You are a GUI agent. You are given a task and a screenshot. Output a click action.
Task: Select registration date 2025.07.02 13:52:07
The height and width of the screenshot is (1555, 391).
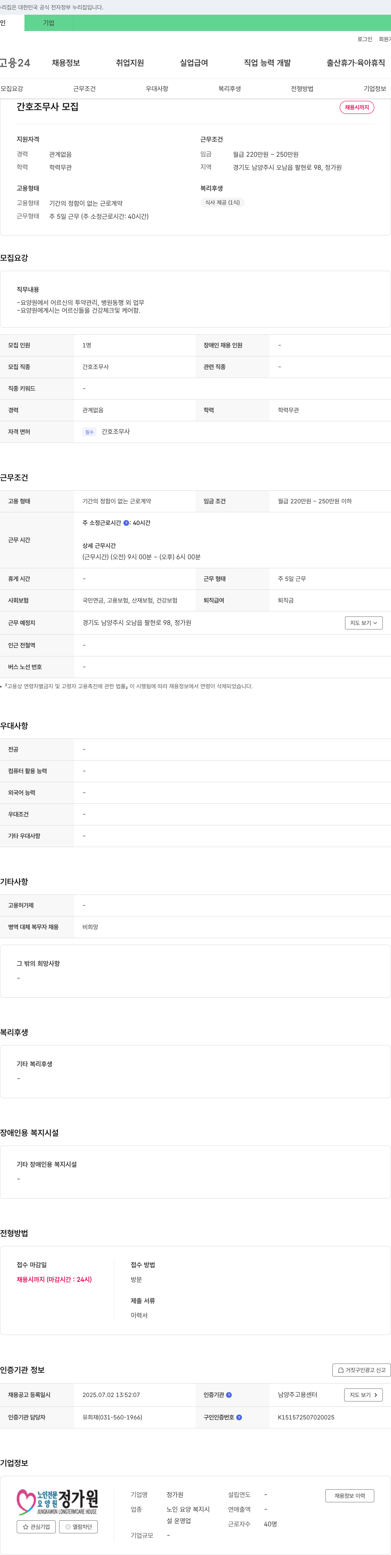(x=111, y=1395)
